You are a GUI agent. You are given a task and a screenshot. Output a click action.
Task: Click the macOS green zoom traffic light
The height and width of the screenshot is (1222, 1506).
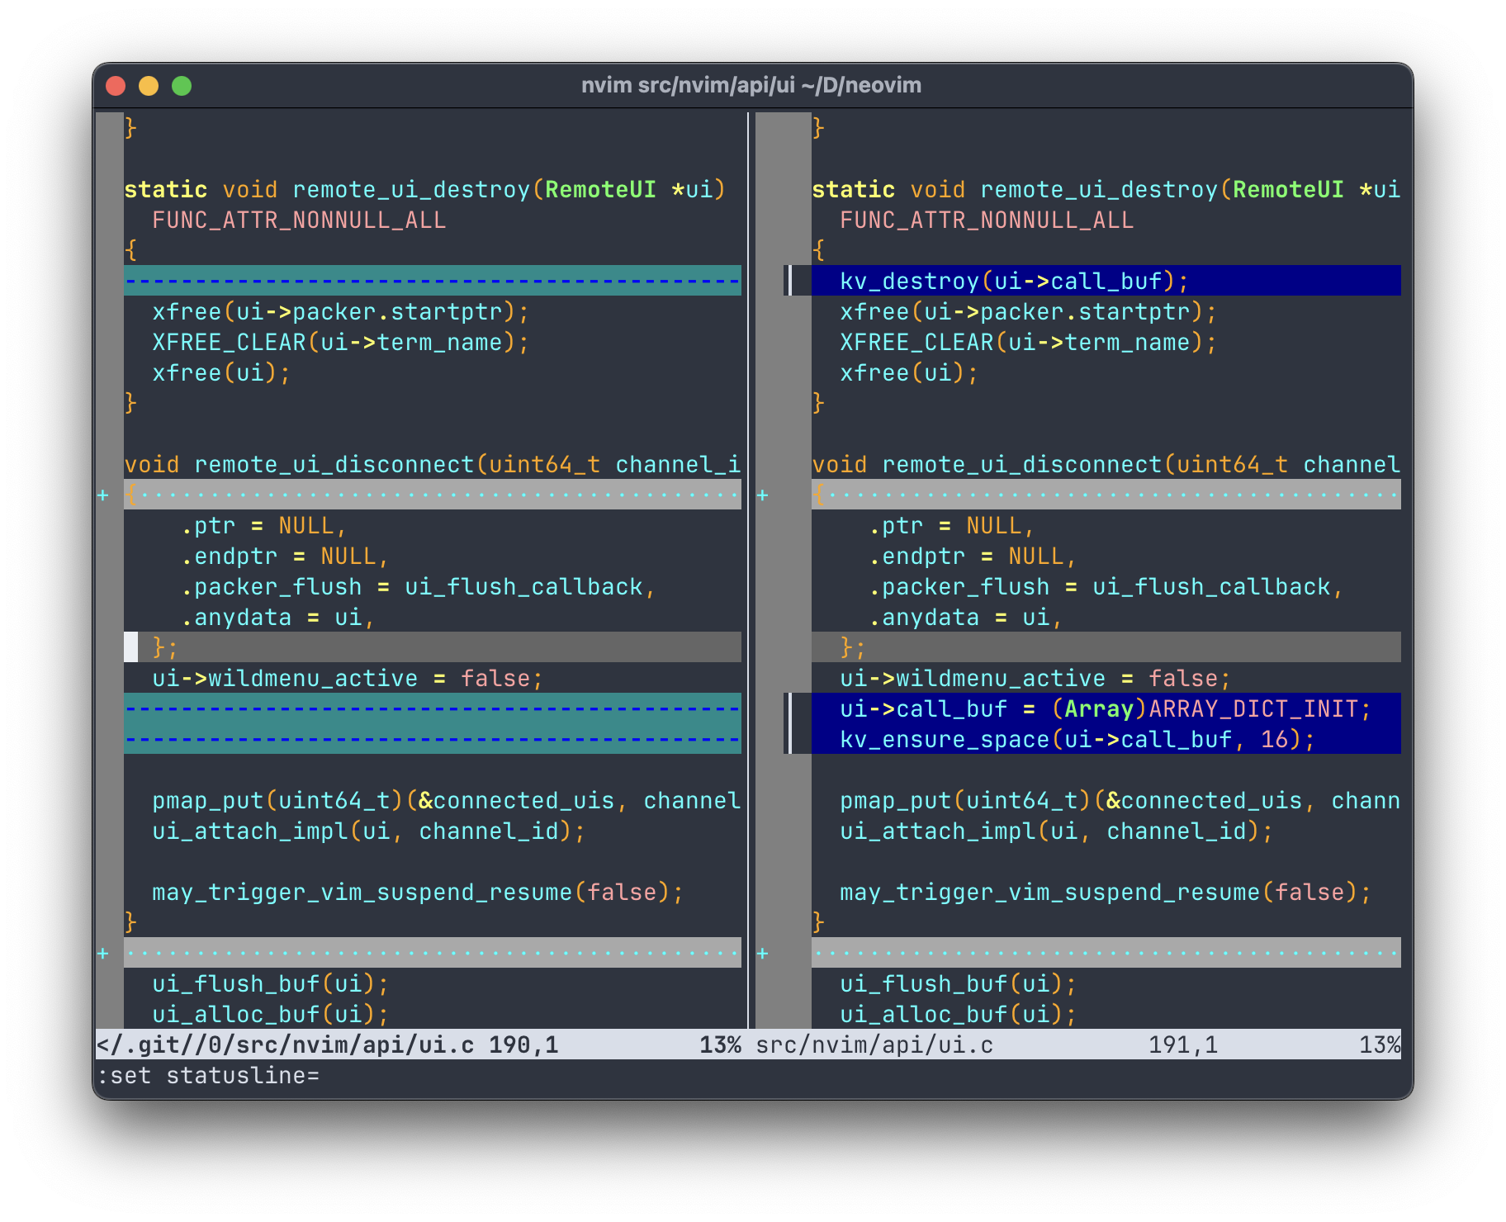(182, 85)
